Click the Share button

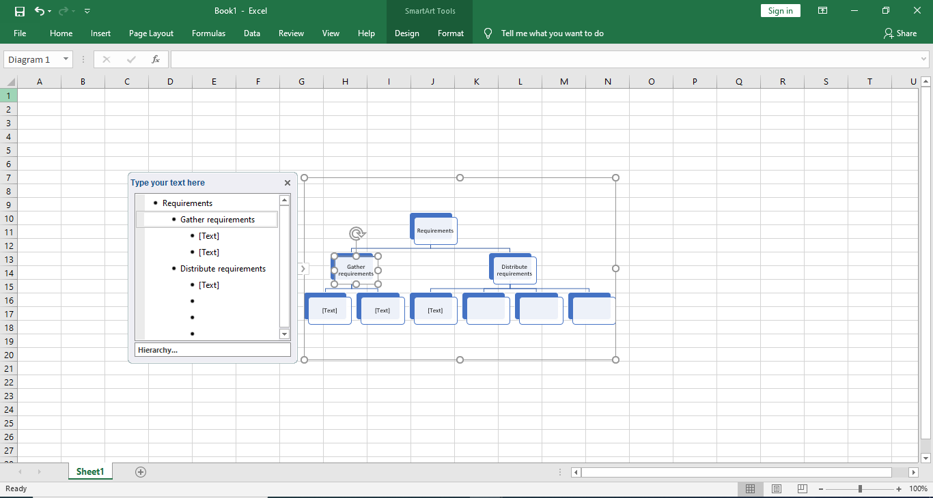901,33
